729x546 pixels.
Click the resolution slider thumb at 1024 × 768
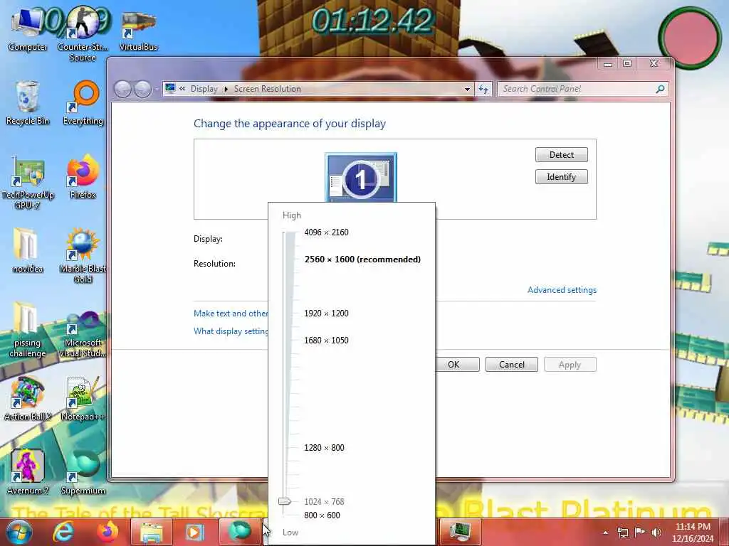click(285, 501)
